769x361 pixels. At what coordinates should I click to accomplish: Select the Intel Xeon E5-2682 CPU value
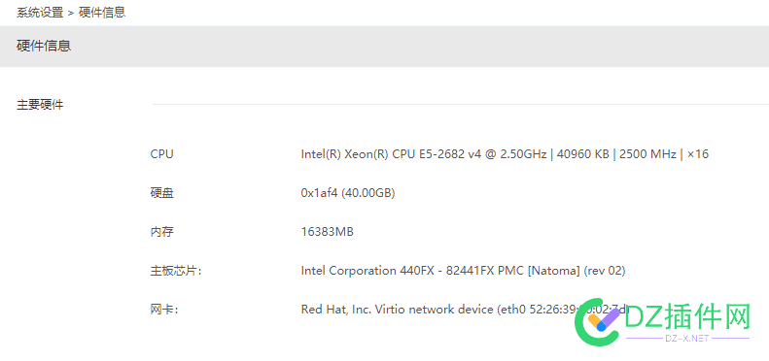pos(505,154)
